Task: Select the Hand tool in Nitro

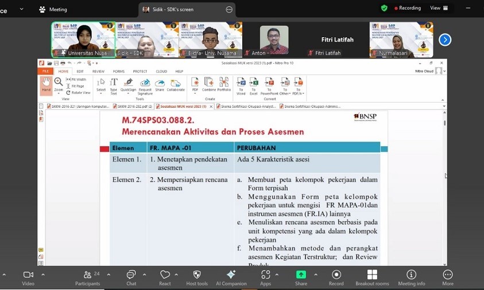Action: coord(46,85)
